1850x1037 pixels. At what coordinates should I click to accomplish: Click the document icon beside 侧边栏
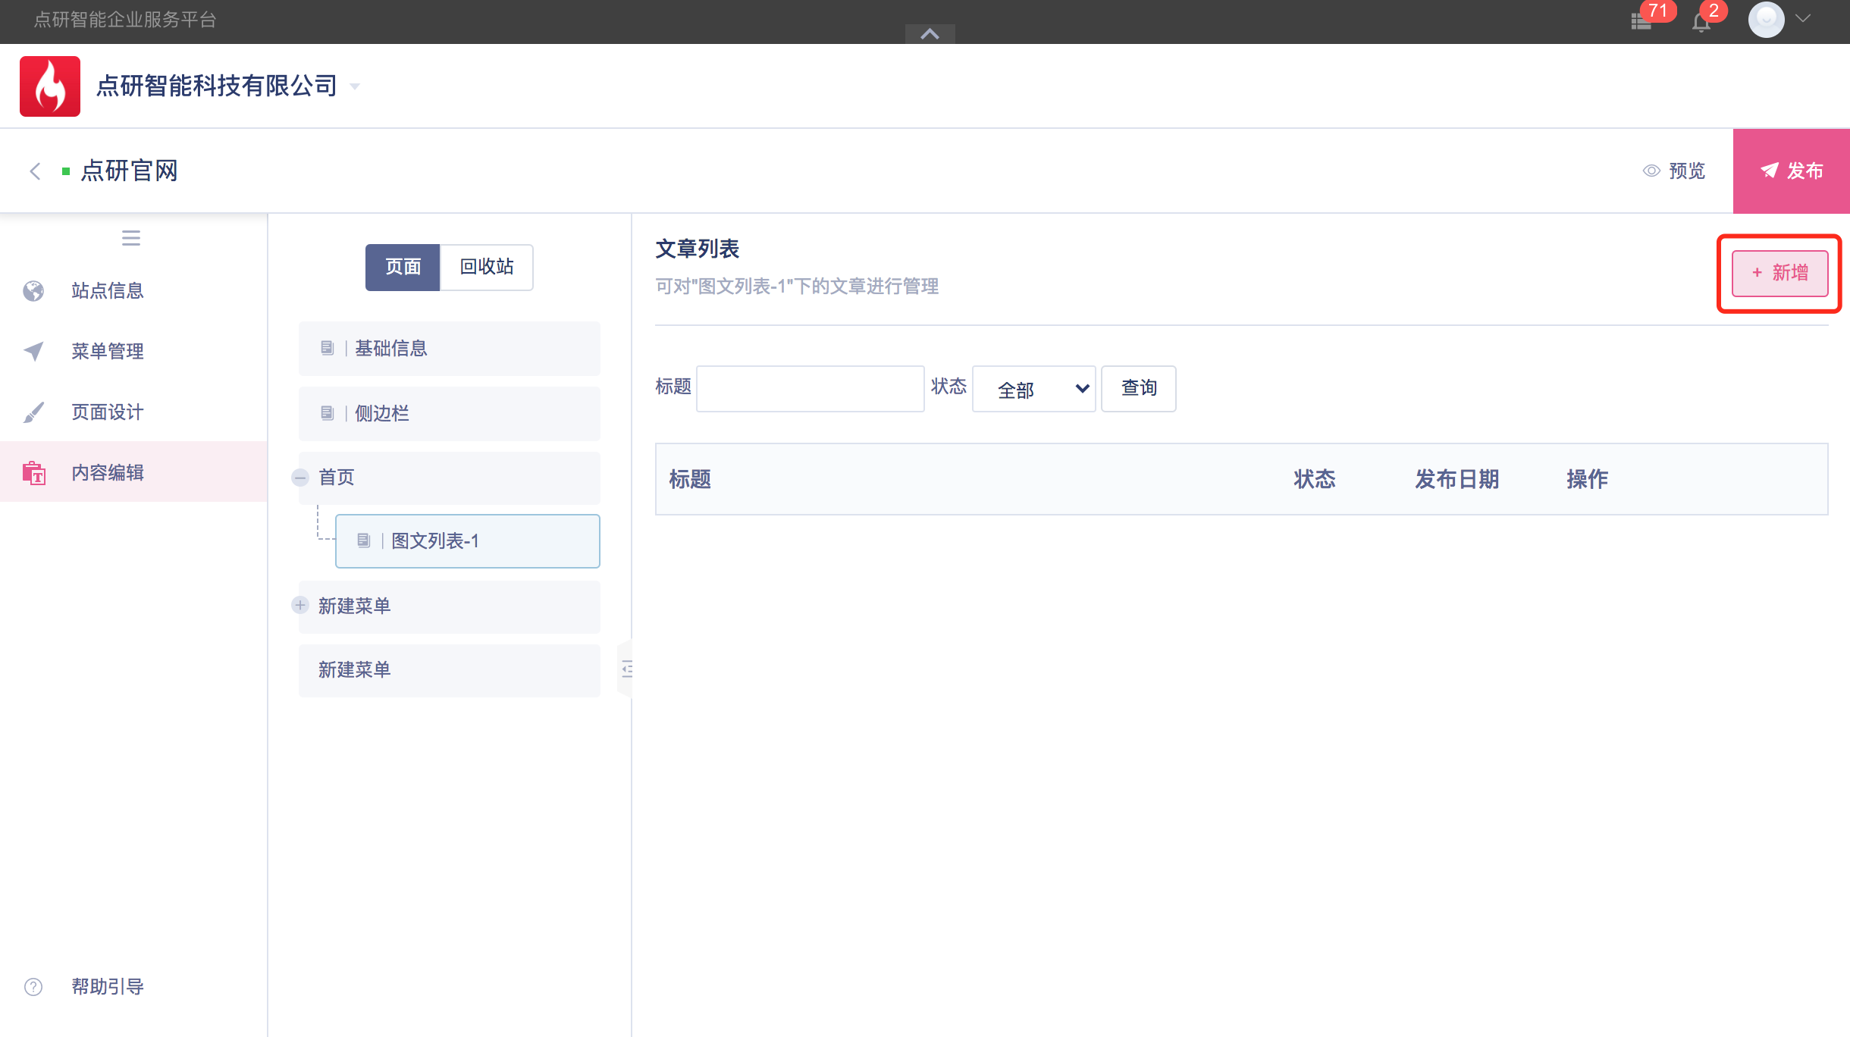327,413
